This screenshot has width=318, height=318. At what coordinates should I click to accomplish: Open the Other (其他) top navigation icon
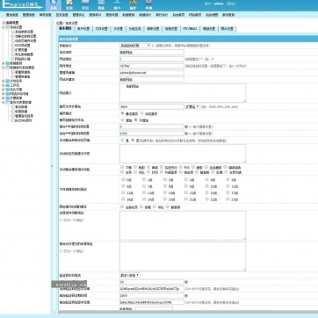tap(148, 4)
